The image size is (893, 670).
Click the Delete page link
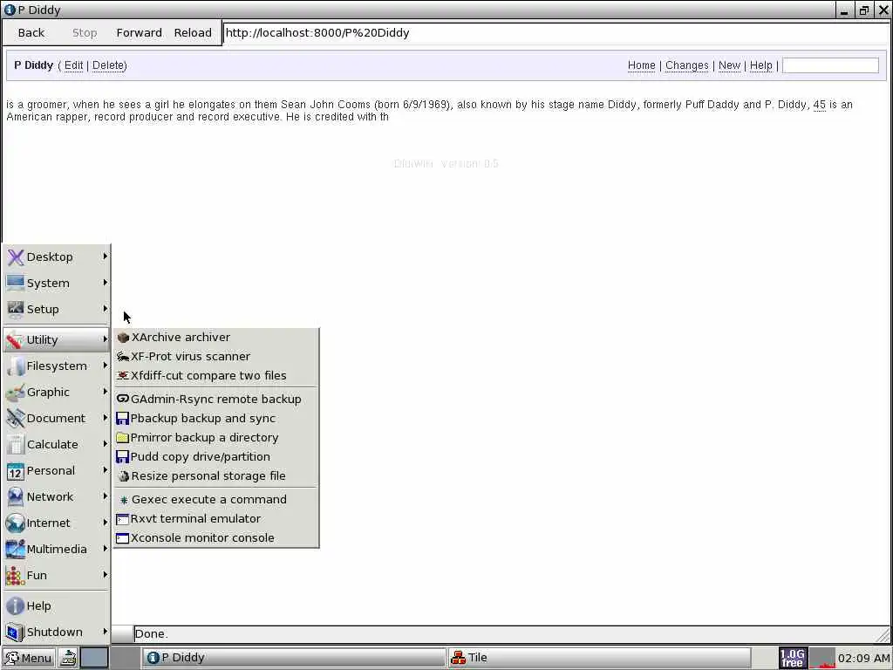click(x=108, y=65)
